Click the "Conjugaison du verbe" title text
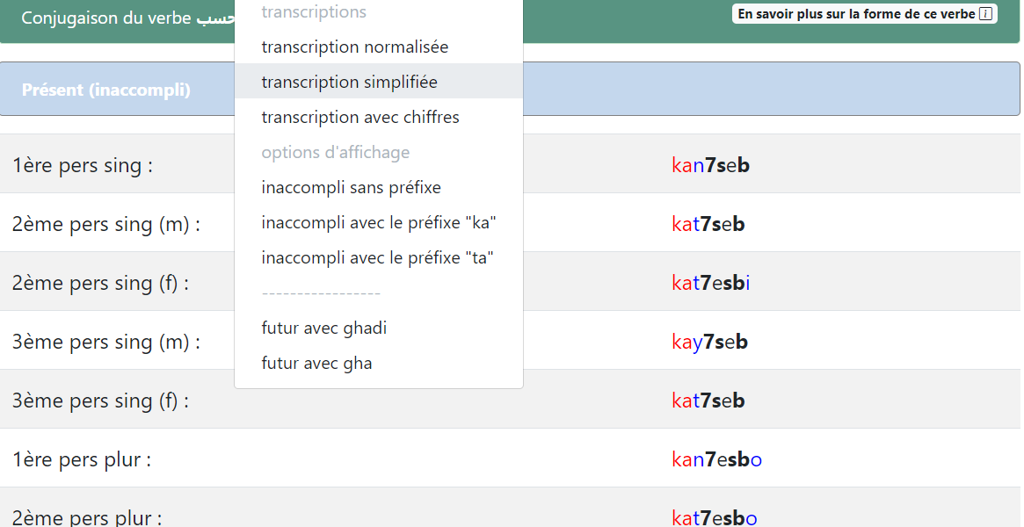Image resolution: width=1024 pixels, height=527 pixels. (105, 18)
